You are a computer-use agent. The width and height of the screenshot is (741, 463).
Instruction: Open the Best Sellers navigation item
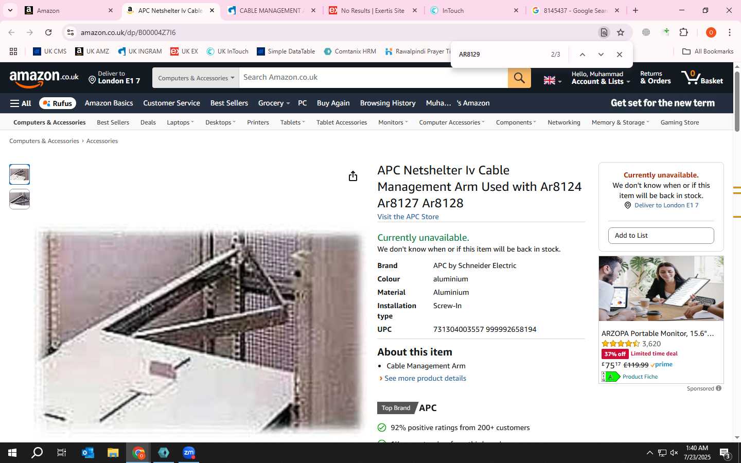pyautogui.click(x=229, y=103)
